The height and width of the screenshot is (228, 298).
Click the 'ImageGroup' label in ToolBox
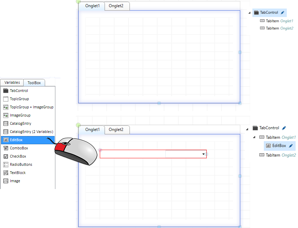click(20, 115)
